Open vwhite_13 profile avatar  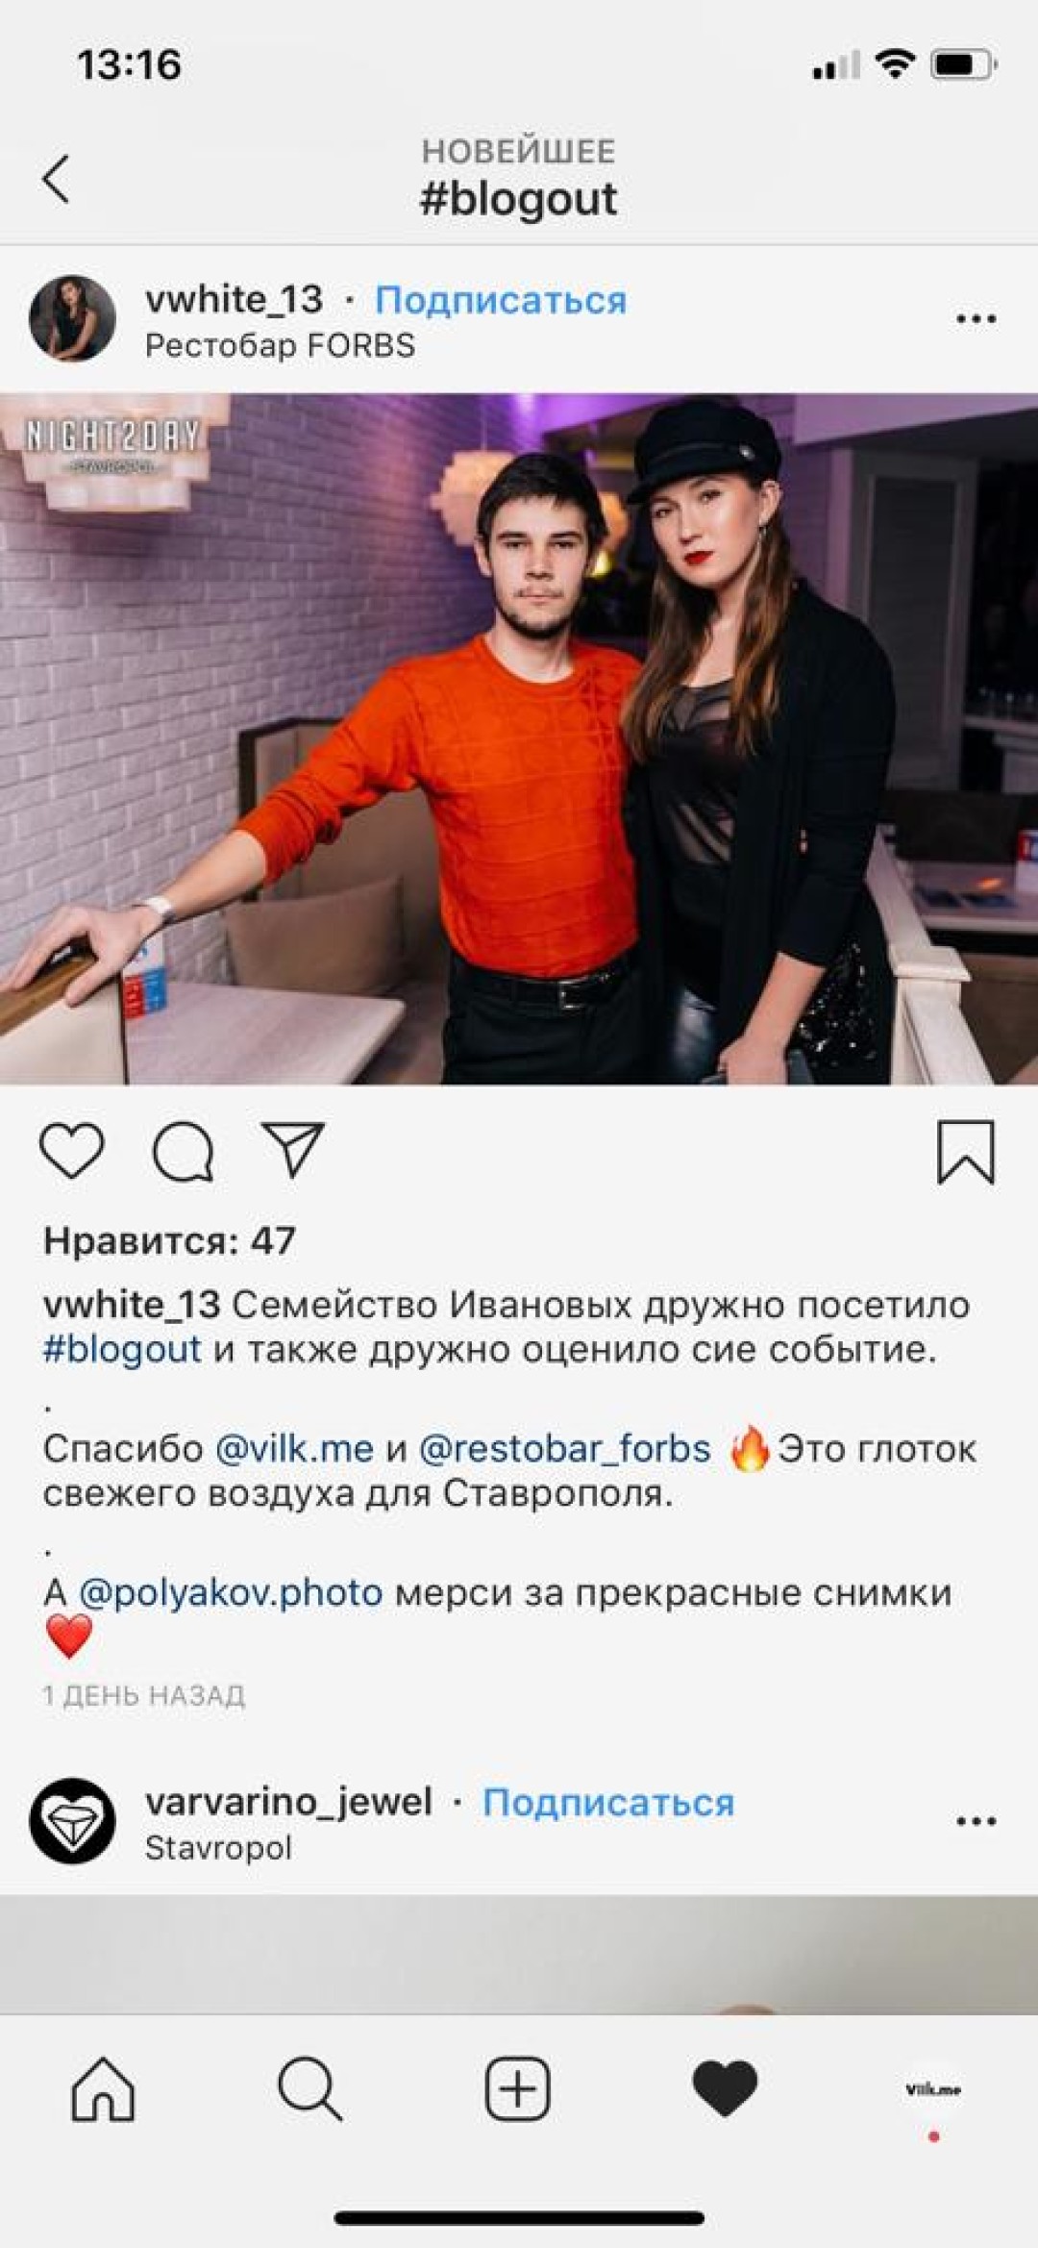72,318
